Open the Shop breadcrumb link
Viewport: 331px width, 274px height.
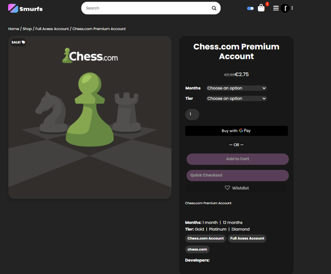[x=27, y=29]
